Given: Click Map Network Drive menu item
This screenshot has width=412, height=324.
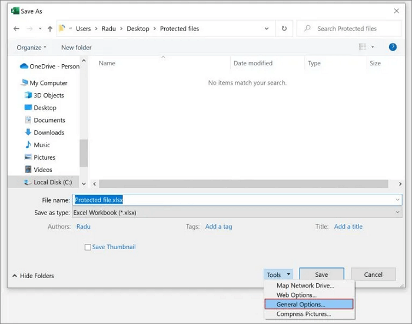Looking at the screenshot, I should 305,286.
